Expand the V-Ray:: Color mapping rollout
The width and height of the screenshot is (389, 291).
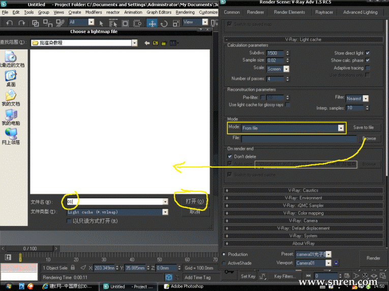pos(304,213)
